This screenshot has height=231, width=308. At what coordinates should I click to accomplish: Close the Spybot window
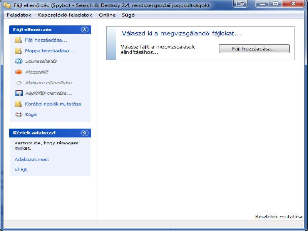[x=293, y=3]
